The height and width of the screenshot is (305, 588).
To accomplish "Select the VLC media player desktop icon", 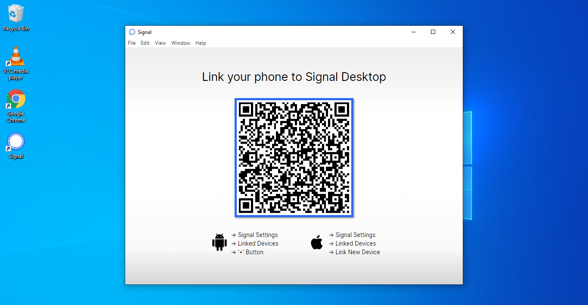I will click(16, 63).
